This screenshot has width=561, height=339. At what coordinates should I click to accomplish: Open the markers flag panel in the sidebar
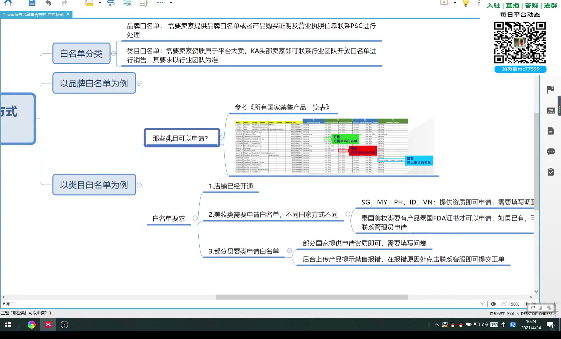pyautogui.click(x=551, y=89)
